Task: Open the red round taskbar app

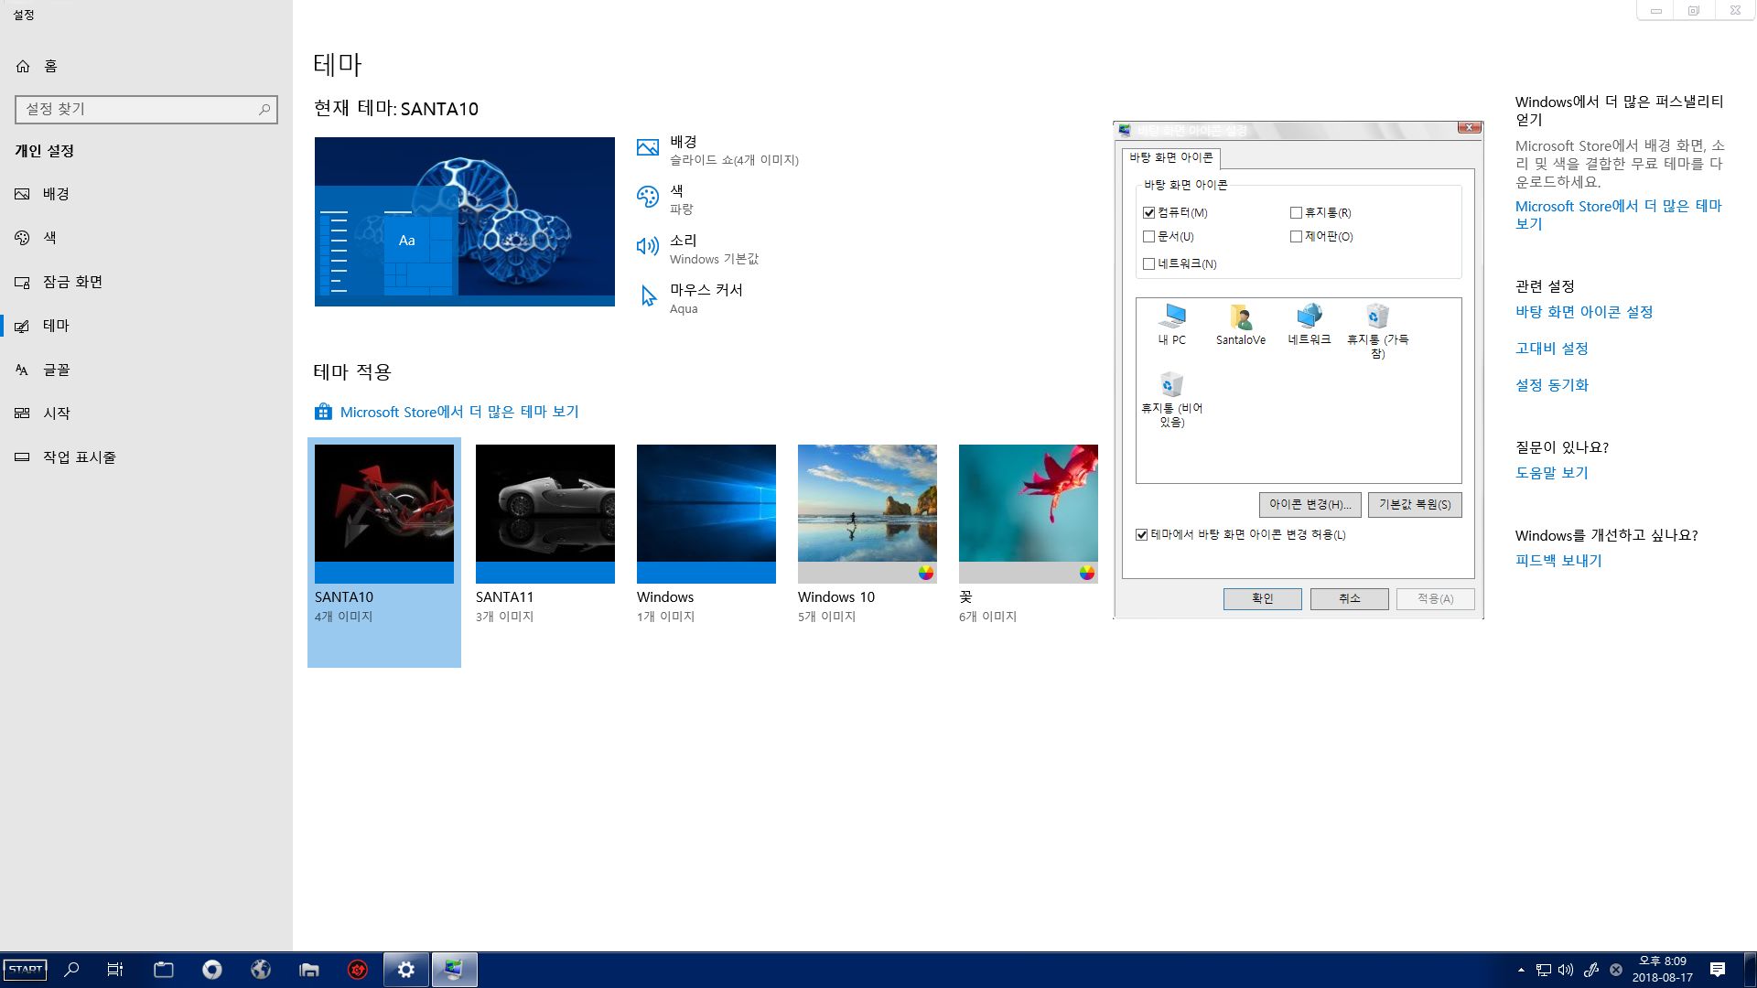Action: 358,970
